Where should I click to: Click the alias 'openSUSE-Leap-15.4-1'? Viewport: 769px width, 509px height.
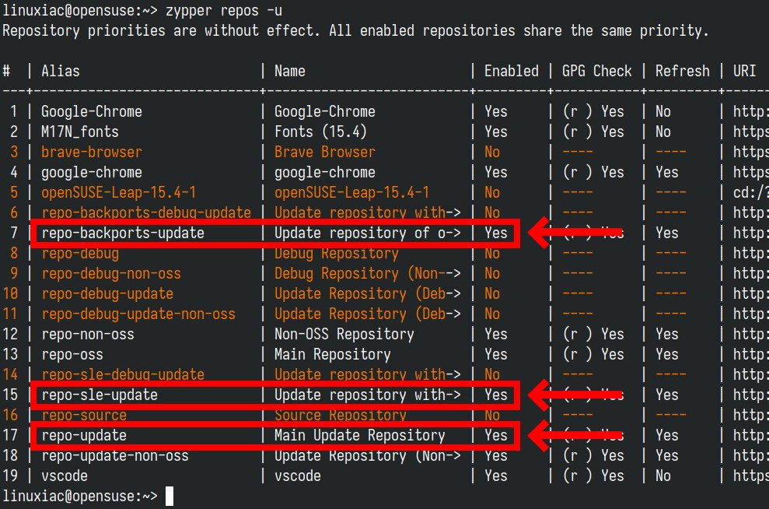pyautogui.click(x=119, y=192)
